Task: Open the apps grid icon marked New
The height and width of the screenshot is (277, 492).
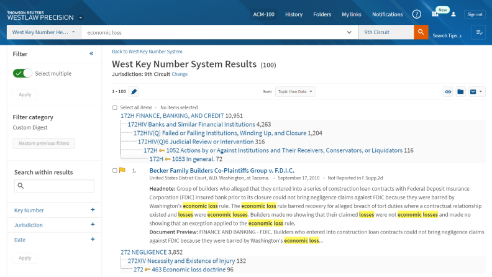Action: tap(435, 14)
